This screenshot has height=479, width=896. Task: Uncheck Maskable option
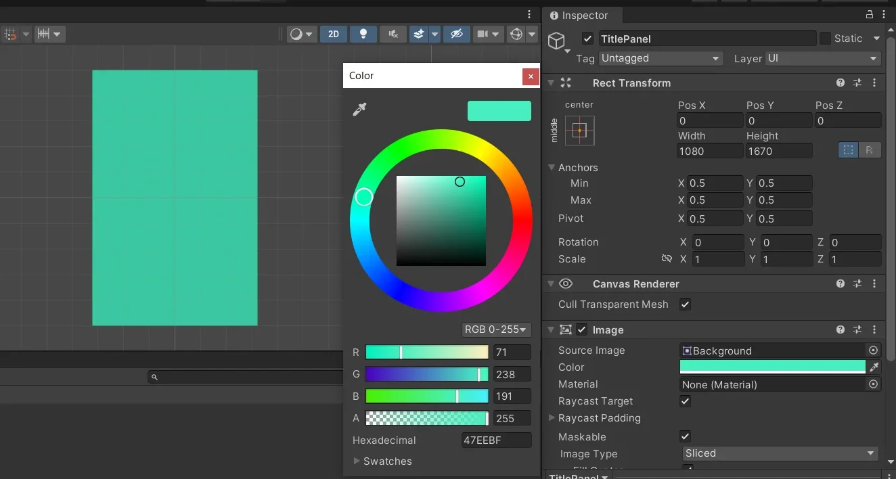(x=686, y=436)
